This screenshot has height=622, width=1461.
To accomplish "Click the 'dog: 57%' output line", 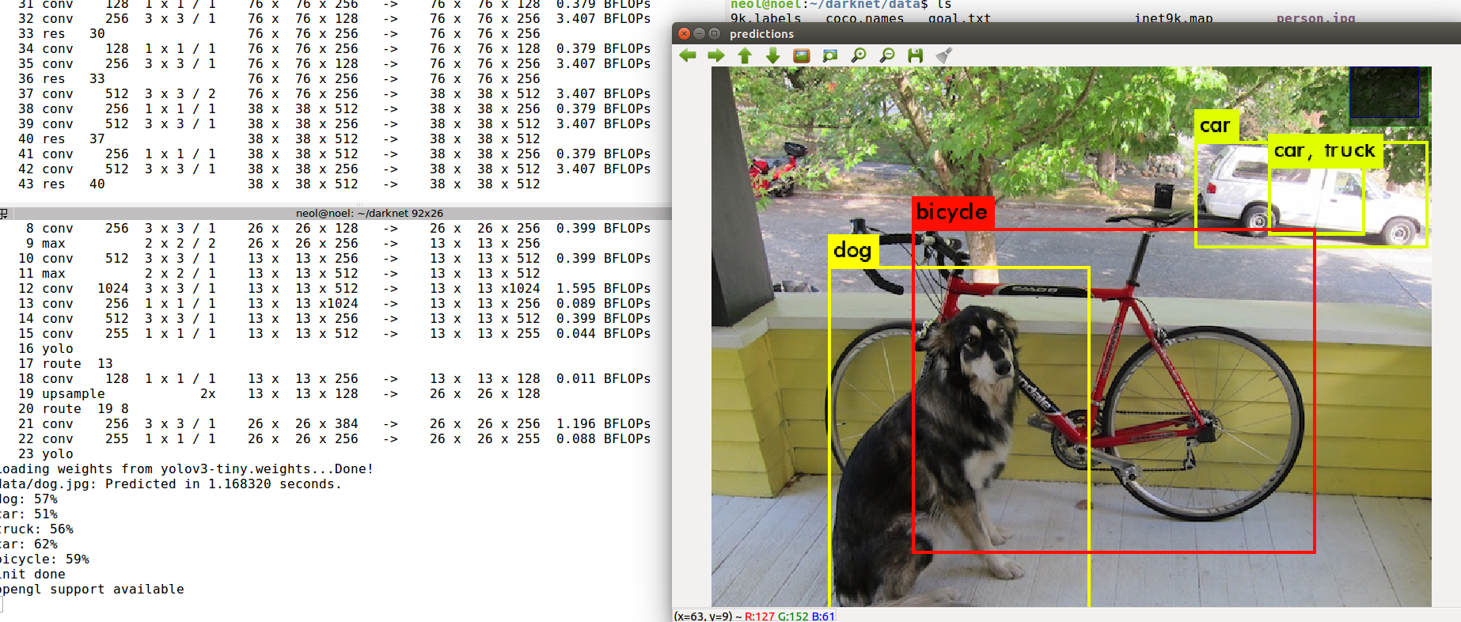I will pyautogui.click(x=28, y=499).
